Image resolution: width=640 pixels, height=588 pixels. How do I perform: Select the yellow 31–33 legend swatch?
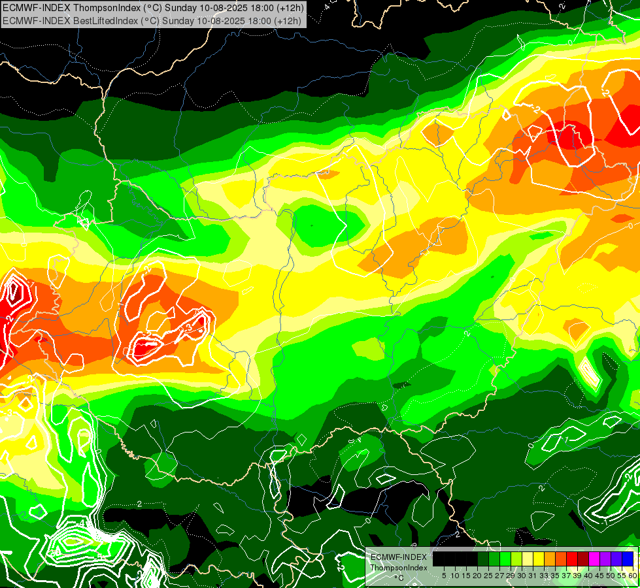click(x=539, y=559)
